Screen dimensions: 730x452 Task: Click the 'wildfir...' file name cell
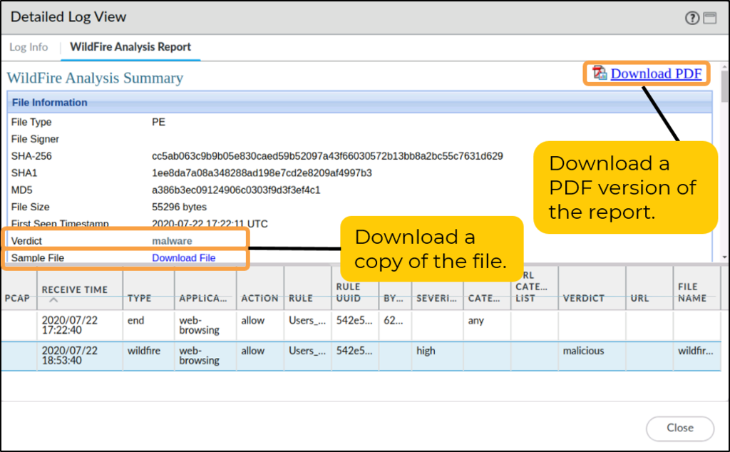pyautogui.click(x=696, y=351)
